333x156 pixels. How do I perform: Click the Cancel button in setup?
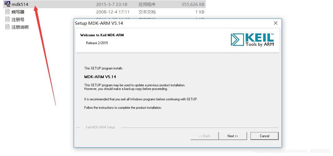tap(264, 136)
